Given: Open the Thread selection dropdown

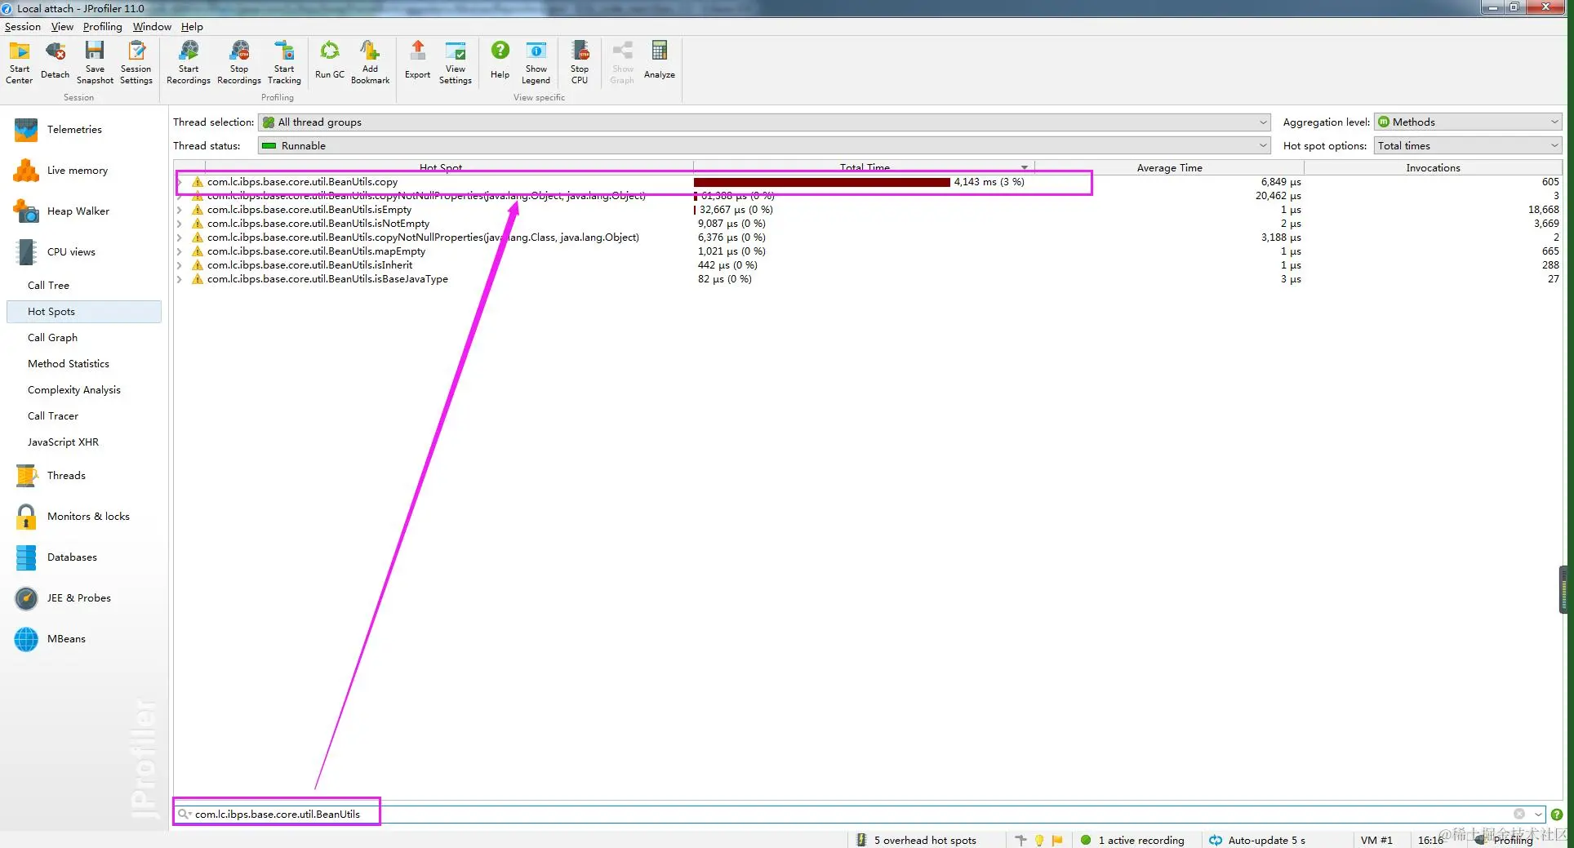Looking at the screenshot, I should pyautogui.click(x=764, y=122).
